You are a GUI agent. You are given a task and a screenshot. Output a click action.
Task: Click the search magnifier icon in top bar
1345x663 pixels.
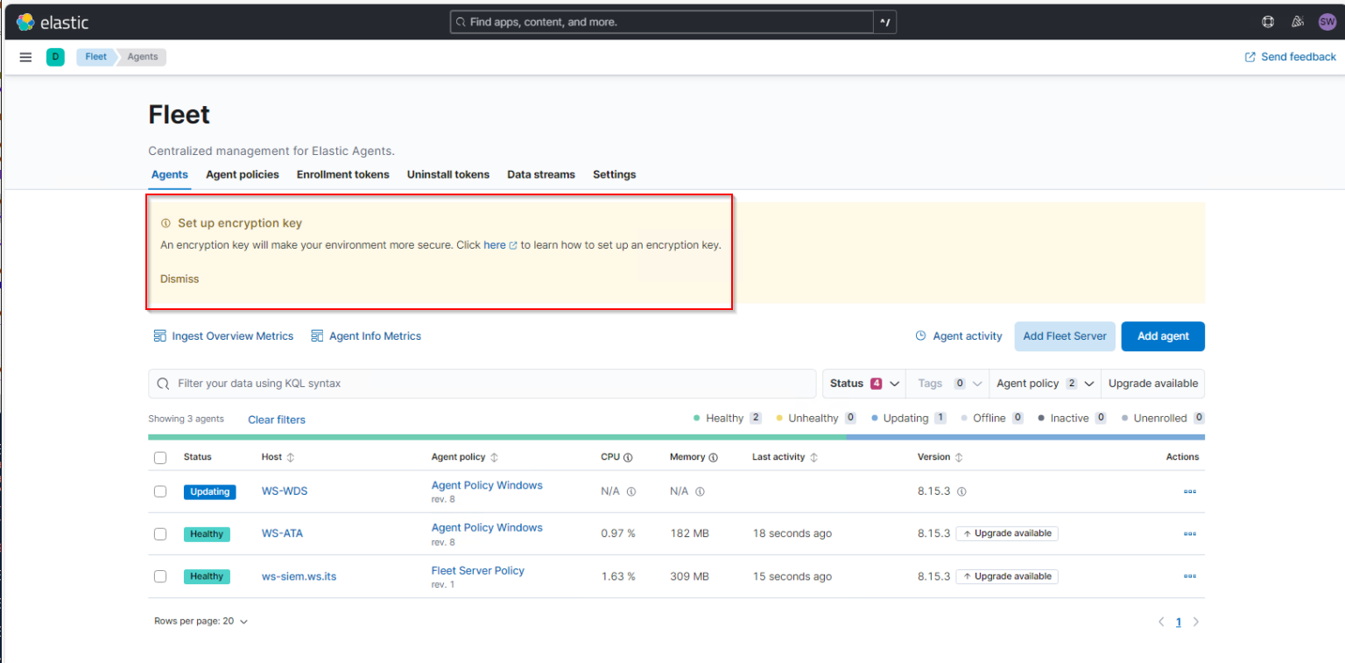click(x=461, y=22)
